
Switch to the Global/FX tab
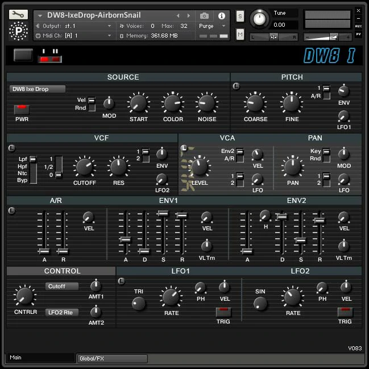coord(112,358)
